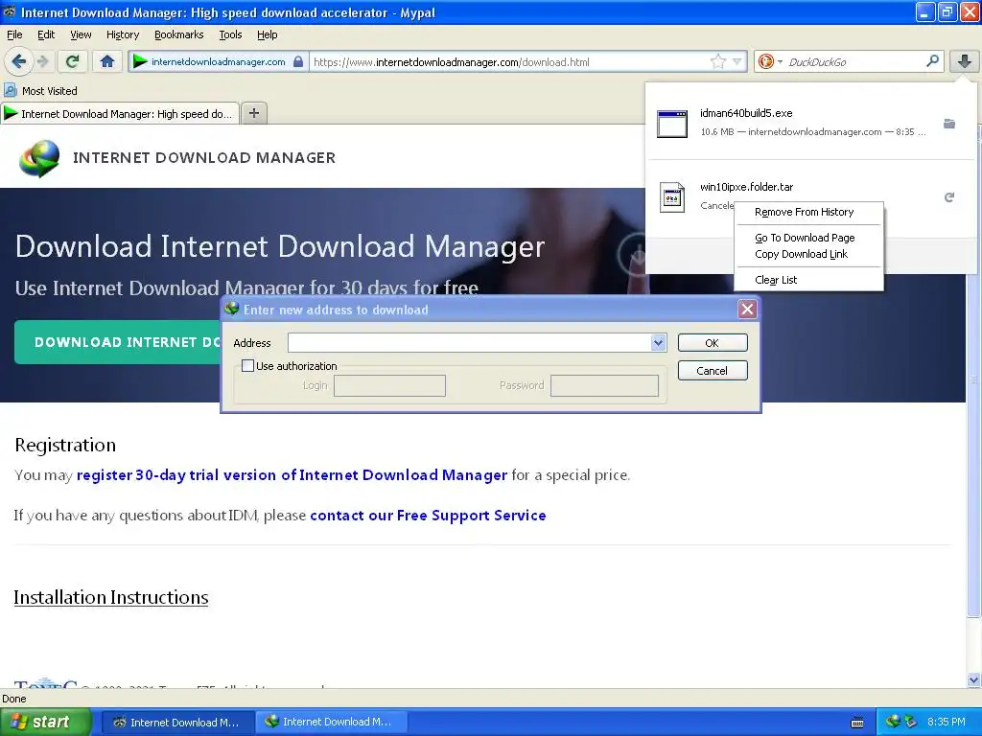
Task: Enable the Use authorization checkbox
Action: click(248, 365)
